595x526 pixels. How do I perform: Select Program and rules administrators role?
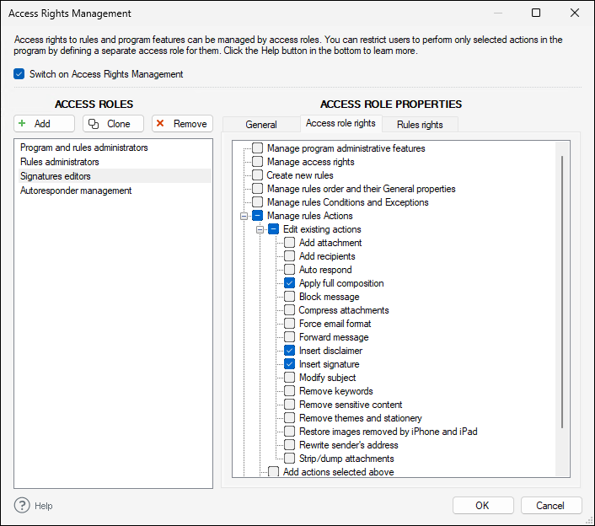[84, 148]
